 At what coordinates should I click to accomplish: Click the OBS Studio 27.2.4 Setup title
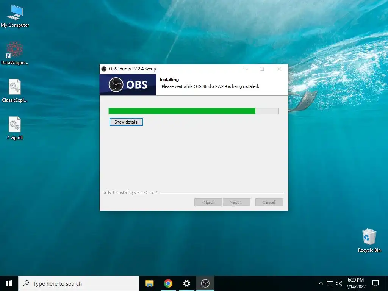click(x=132, y=69)
